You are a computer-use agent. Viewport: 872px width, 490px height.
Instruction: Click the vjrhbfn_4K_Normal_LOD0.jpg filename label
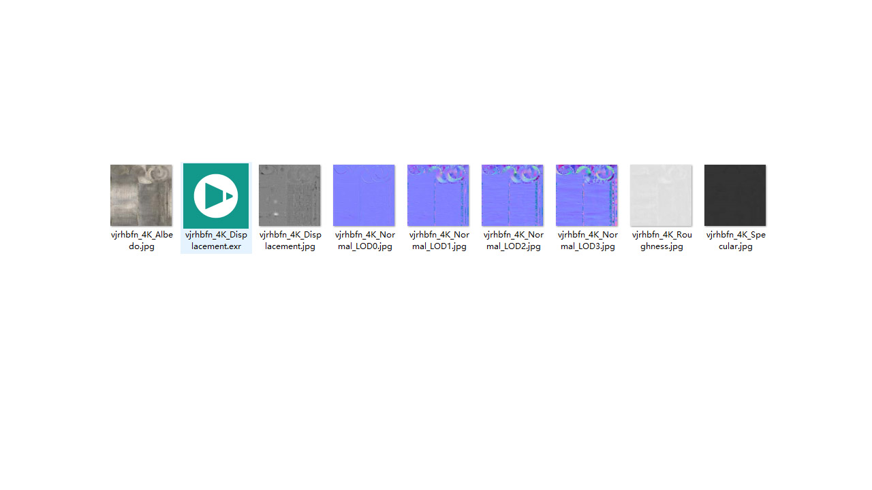pyautogui.click(x=364, y=240)
